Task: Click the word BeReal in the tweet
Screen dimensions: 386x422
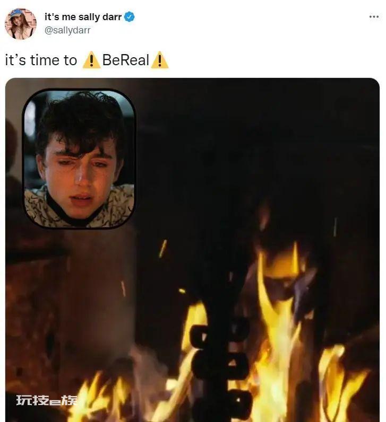Action: pyautogui.click(x=126, y=60)
